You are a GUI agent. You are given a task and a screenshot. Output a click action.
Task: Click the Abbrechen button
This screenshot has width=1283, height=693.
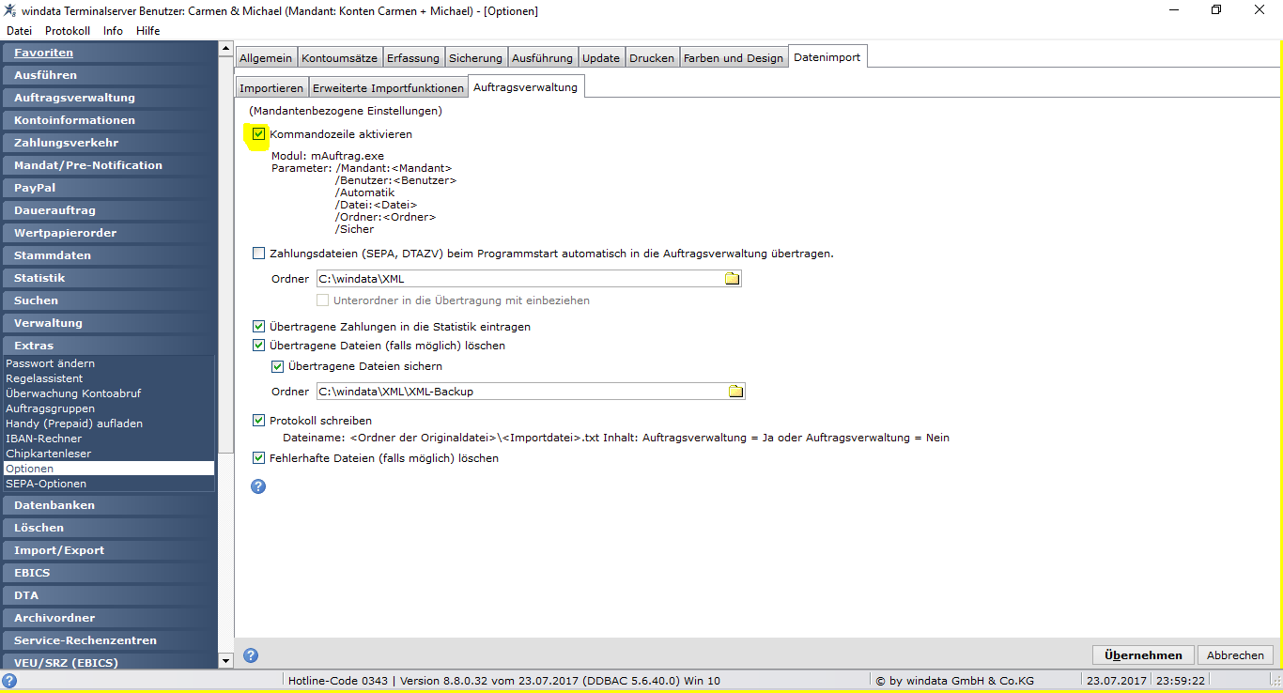click(x=1235, y=655)
